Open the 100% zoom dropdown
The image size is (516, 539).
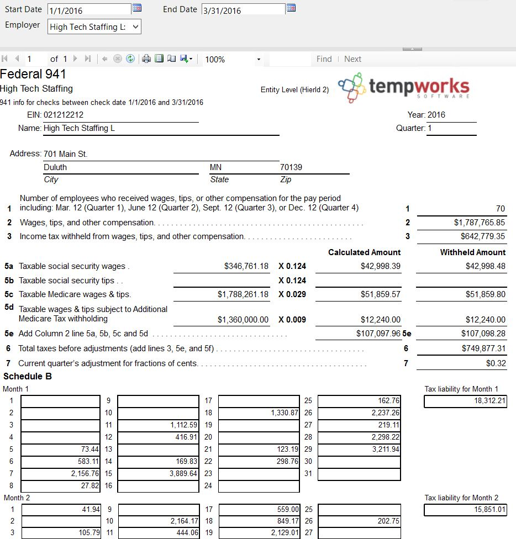tap(259, 60)
